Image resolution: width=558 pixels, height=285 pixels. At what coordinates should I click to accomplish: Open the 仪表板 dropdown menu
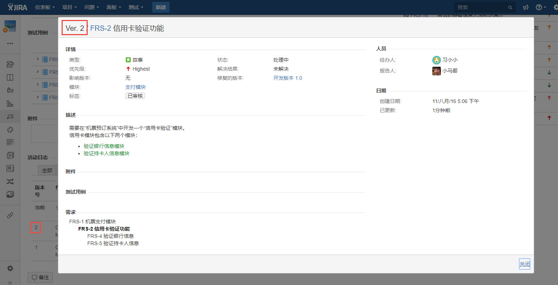pos(45,7)
